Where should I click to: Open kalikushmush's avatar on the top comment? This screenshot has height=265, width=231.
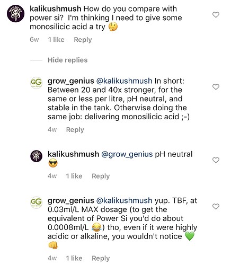point(15,14)
